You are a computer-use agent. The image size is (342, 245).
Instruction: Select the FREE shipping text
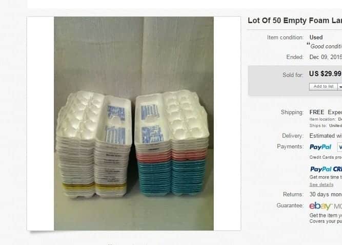click(x=317, y=112)
